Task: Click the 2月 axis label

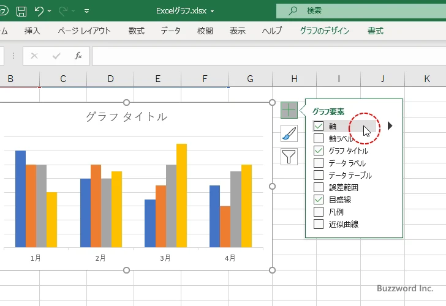Action: tap(100, 258)
